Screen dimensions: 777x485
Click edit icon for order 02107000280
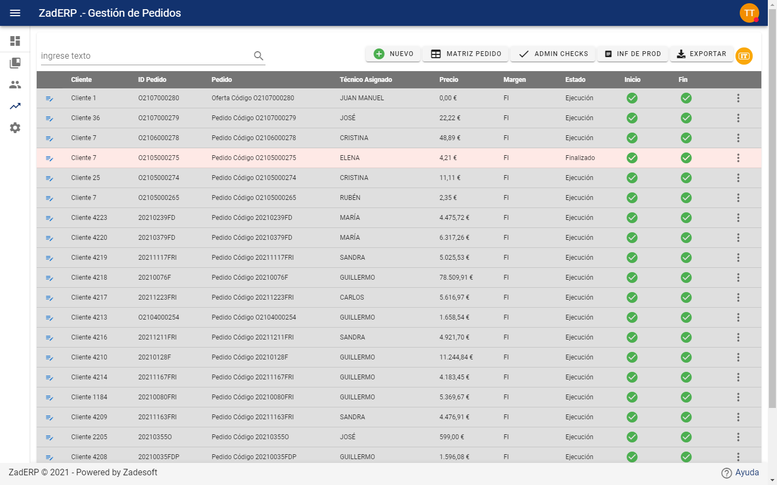click(x=49, y=99)
